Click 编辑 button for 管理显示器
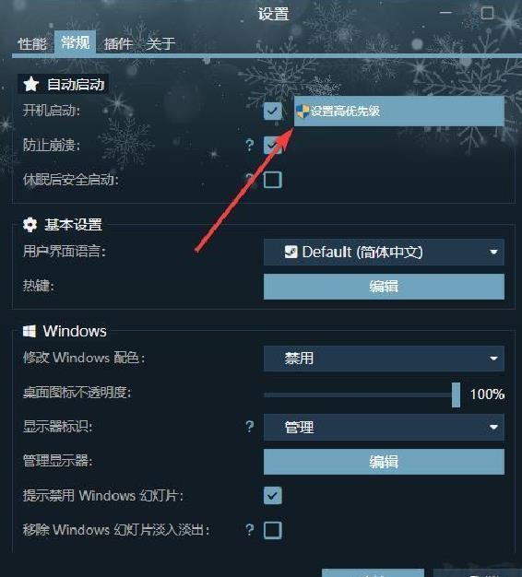 click(384, 462)
